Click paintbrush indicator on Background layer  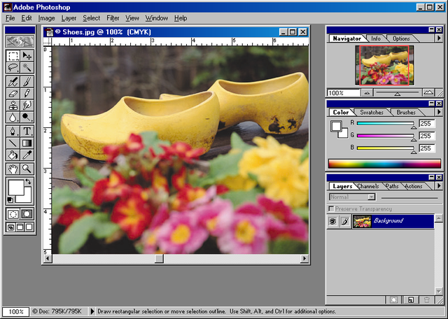(x=345, y=221)
